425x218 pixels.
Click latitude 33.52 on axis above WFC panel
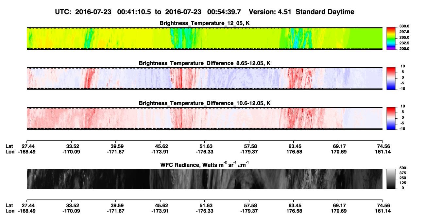(x=73, y=146)
